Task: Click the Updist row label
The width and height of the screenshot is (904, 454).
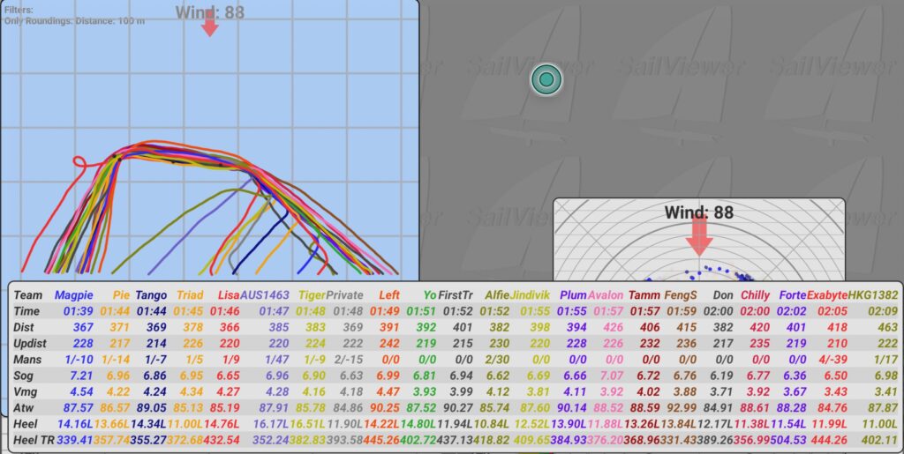Action: pos(30,344)
